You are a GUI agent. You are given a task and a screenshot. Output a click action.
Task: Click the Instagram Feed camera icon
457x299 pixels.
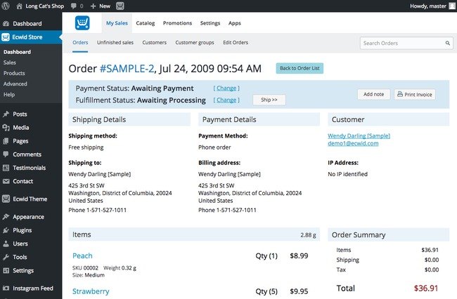6,288
